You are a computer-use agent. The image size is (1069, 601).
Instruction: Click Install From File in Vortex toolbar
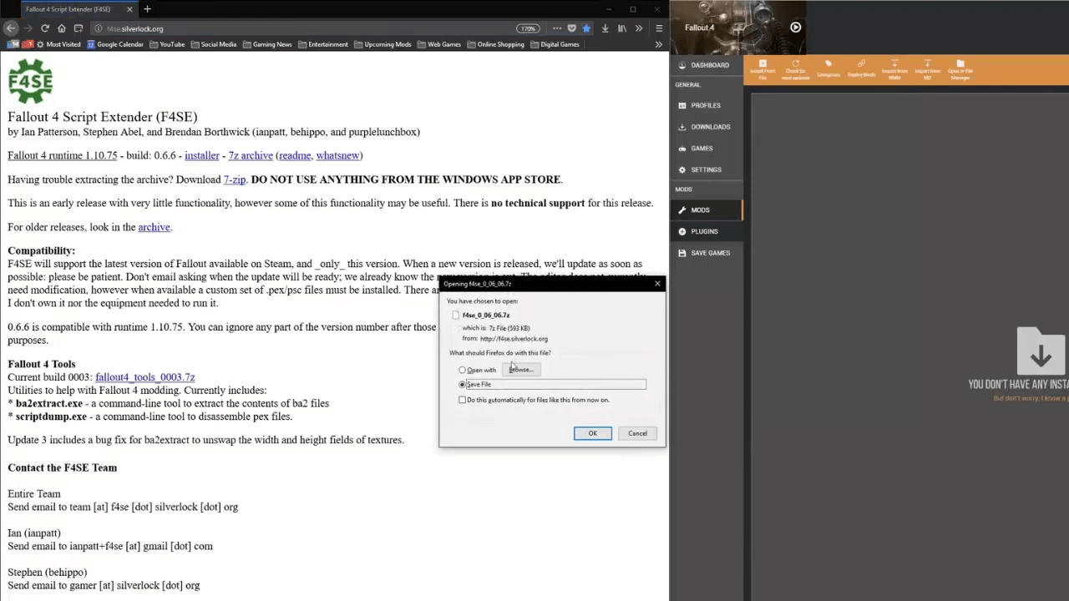point(762,69)
